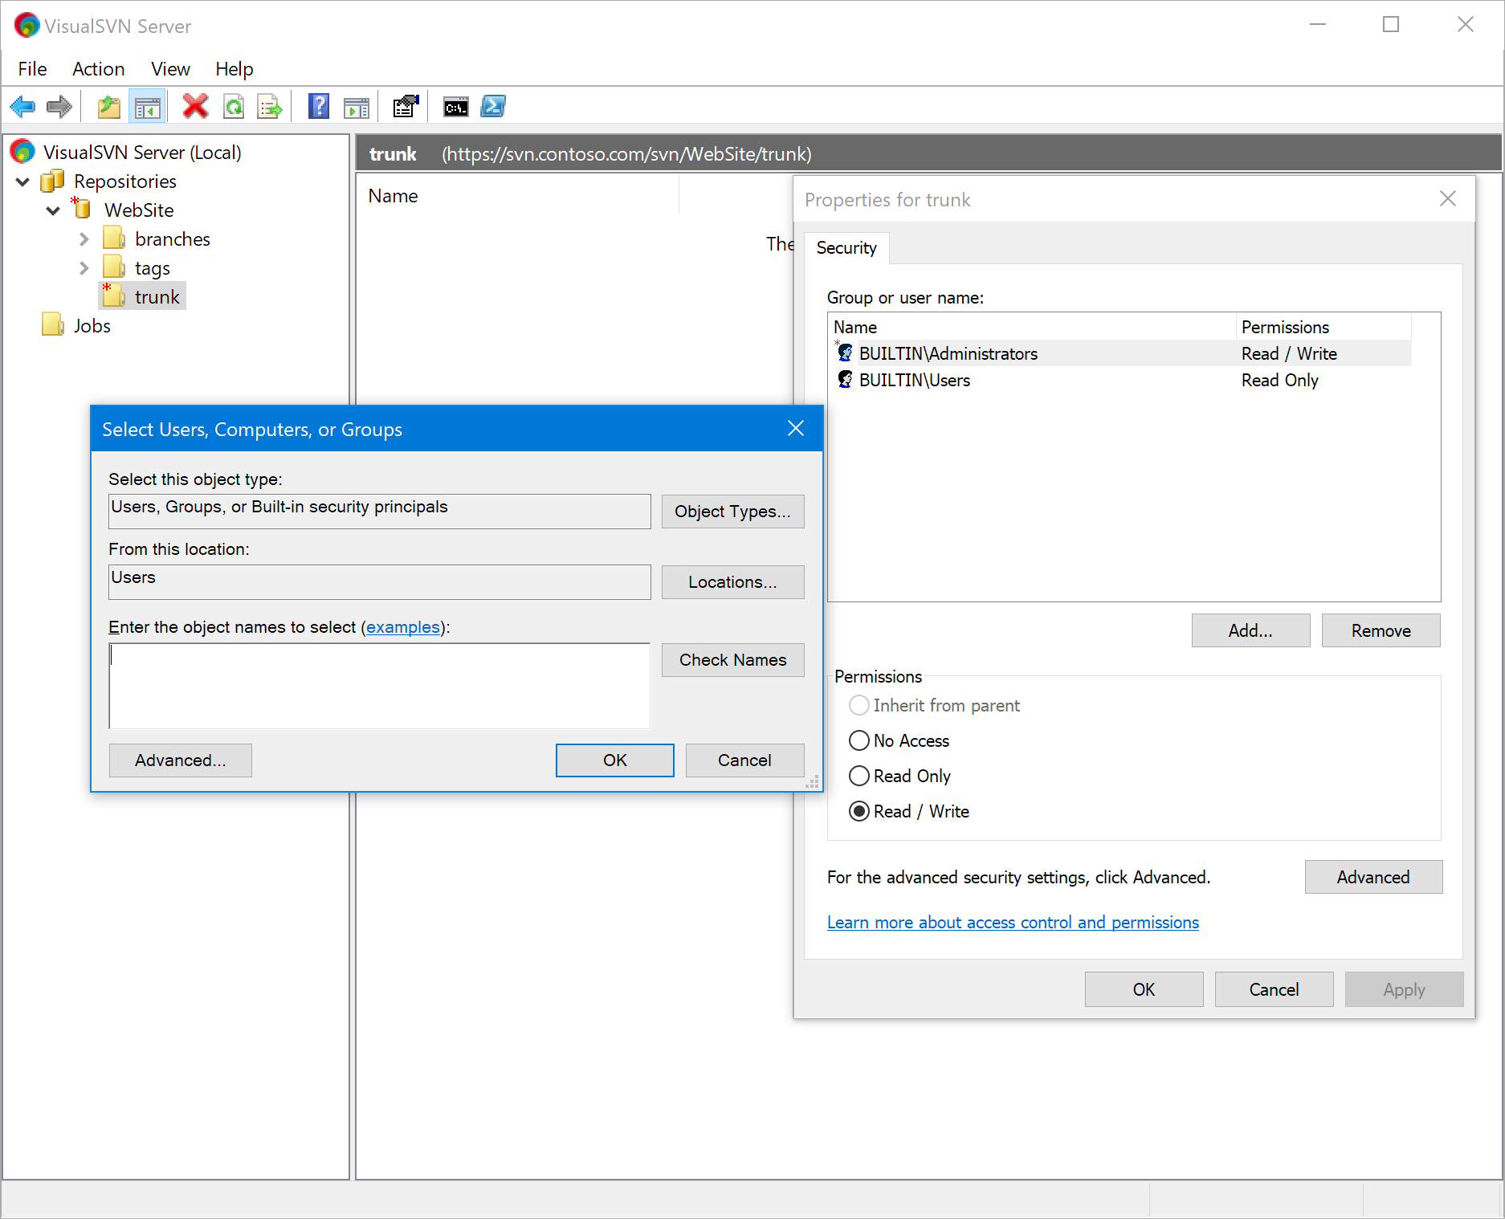1505x1219 pixels.
Task: Launch the command prompt toolbar icon
Action: 456,107
